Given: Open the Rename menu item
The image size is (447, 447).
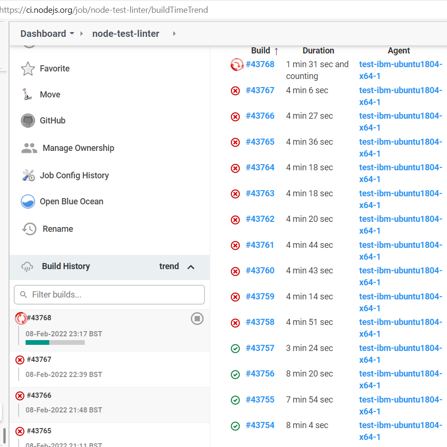Looking at the screenshot, I should pyautogui.click(x=58, y=229).
